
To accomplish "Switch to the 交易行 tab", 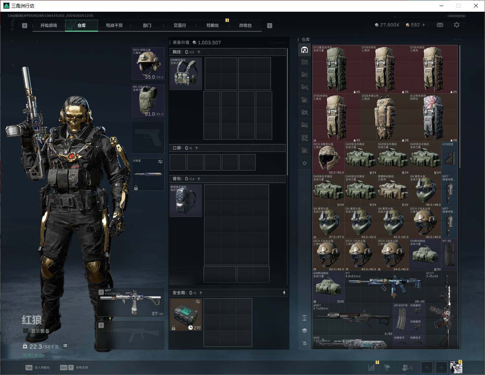I will click(x=180, y=25).
